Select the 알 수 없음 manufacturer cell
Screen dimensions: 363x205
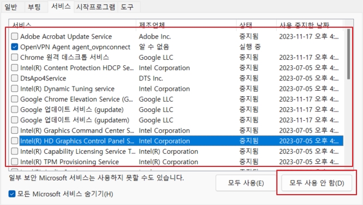point(154,47)
